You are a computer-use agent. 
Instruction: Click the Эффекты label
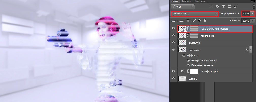click(x=193, y=55)
